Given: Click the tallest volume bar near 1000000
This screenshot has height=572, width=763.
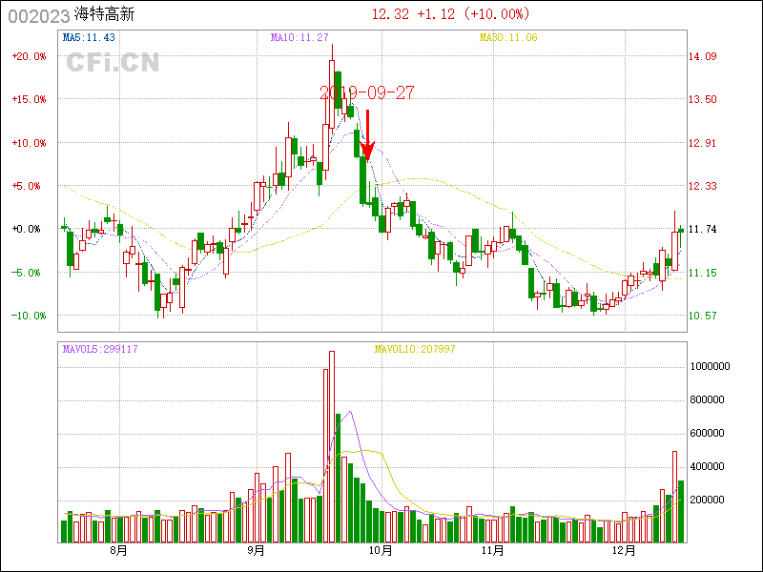Looking at the screenshot, I should (x=332, y=446).
